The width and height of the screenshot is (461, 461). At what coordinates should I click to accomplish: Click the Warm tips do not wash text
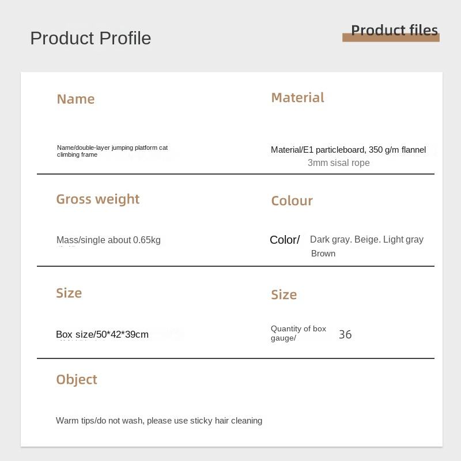159,421
